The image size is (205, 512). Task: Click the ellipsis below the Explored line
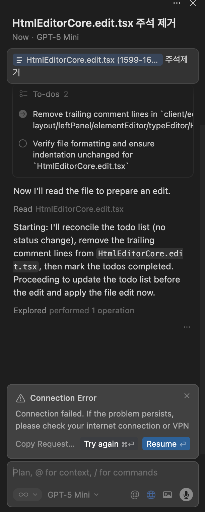pyautogui.click(x=187, y=327)
